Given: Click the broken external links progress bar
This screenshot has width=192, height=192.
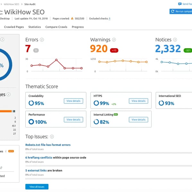Looking at the screenshot, I should [109, 179].
